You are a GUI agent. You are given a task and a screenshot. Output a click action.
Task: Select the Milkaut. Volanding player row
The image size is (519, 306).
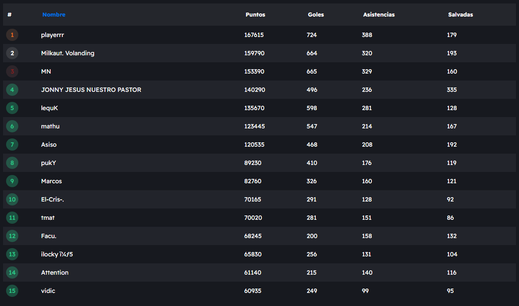coord(67,53)
